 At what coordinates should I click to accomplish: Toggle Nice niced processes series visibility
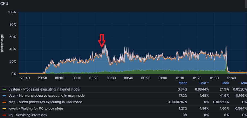(45, 102)
